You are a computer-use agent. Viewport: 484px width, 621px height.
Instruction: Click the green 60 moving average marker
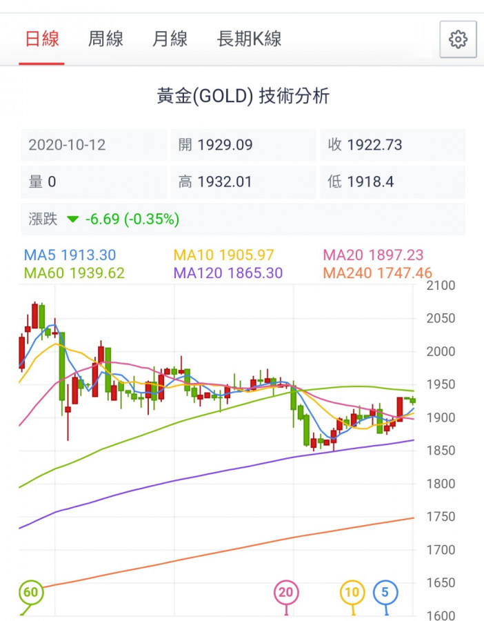pyautogui.click(x=30, y=592)
